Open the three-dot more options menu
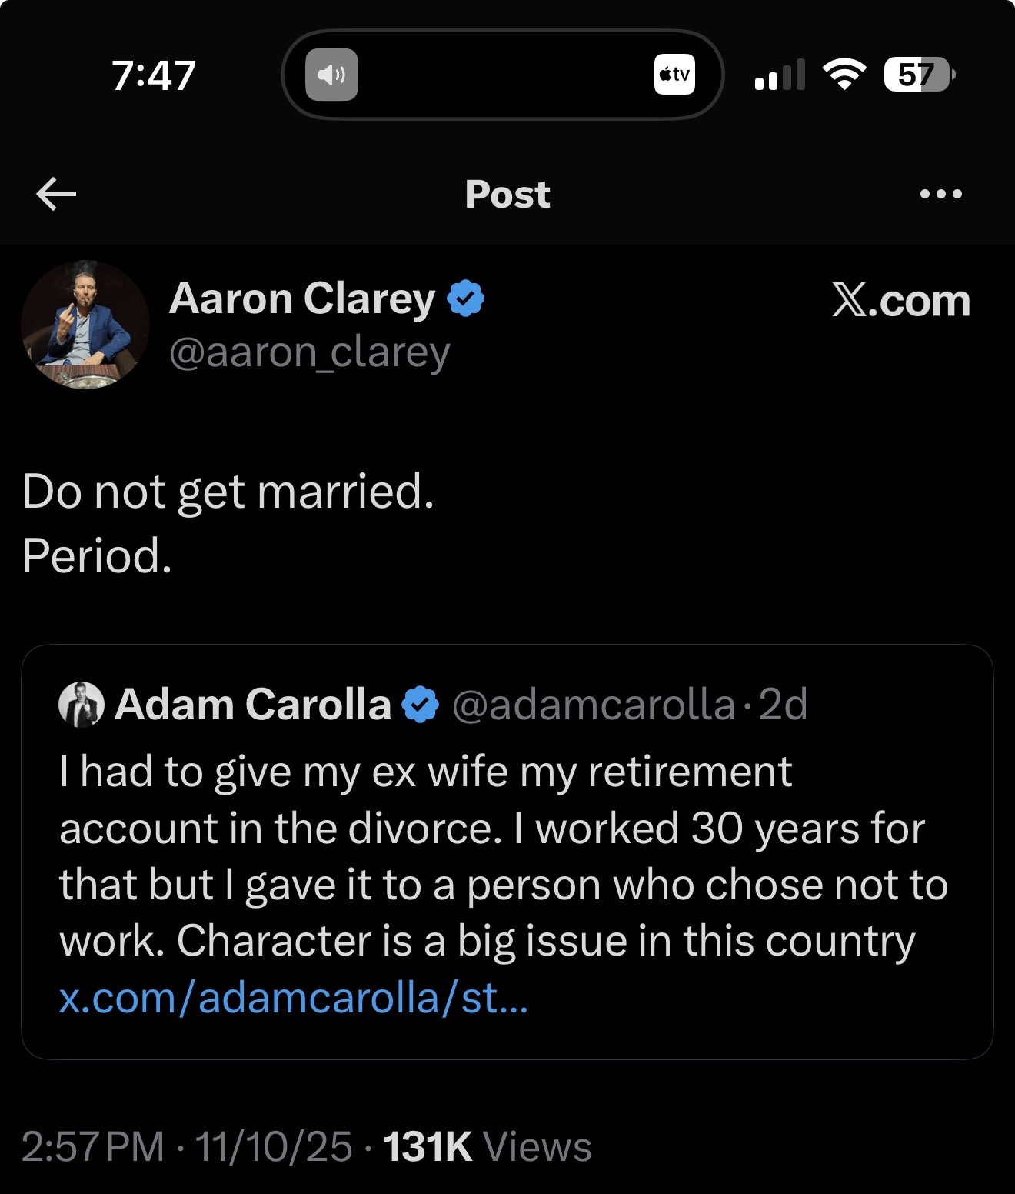This screenshot has width=1015, height=1194. [x=940, y=194]
